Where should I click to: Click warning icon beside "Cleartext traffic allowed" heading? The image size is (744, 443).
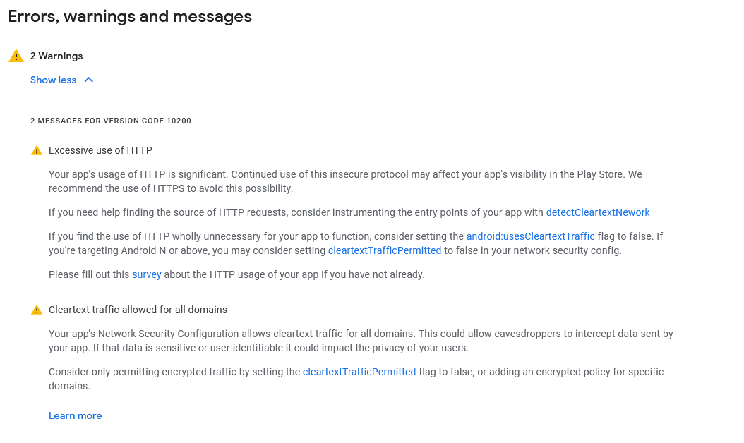[37, 310]
